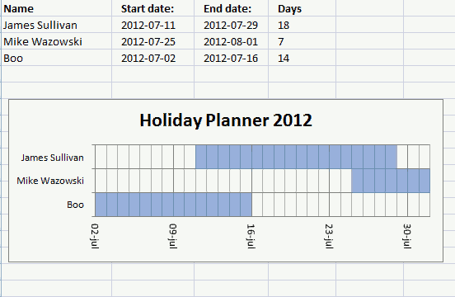The height and width of the screenshot is (297, 455).
Task: Select the 16-jul axis label
Action: tap(251, 236)
